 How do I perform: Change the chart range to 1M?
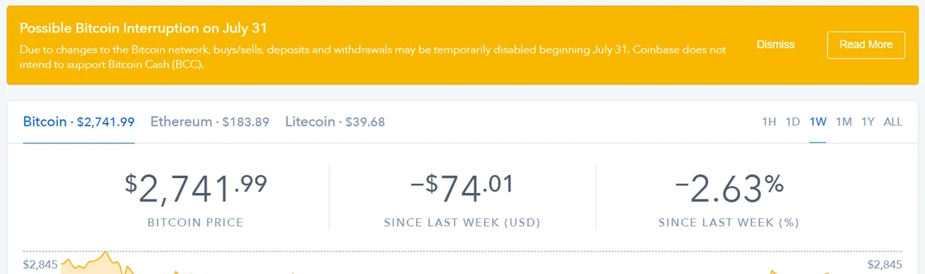844,121
